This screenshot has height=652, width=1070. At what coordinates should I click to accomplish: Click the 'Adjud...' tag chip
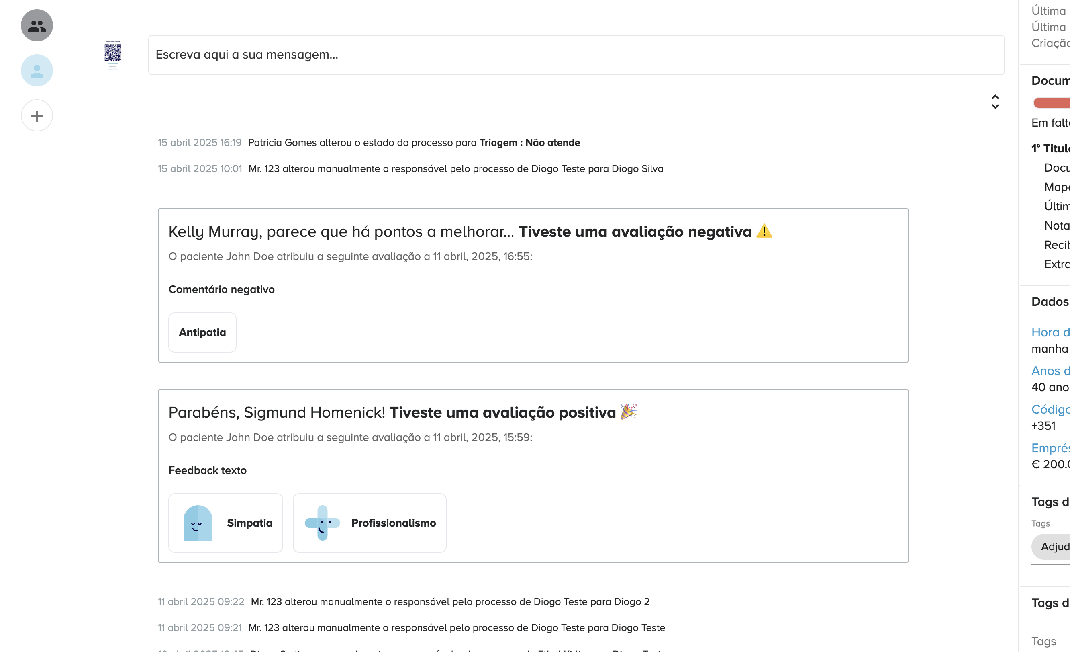1054,546
